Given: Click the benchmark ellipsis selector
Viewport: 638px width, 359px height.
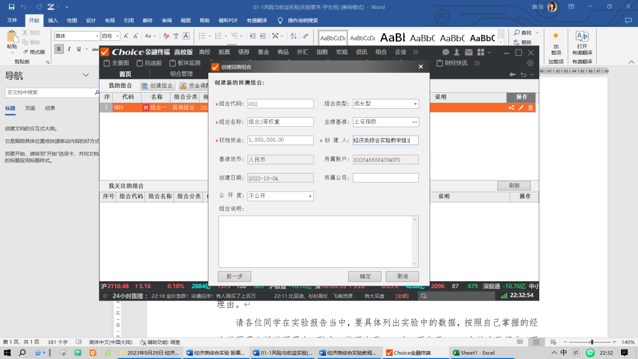Looking at the screenshot, I should [414, 122].
